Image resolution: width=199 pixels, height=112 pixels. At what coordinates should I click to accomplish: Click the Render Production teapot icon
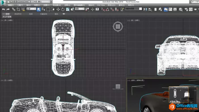[x=196, y=9]
